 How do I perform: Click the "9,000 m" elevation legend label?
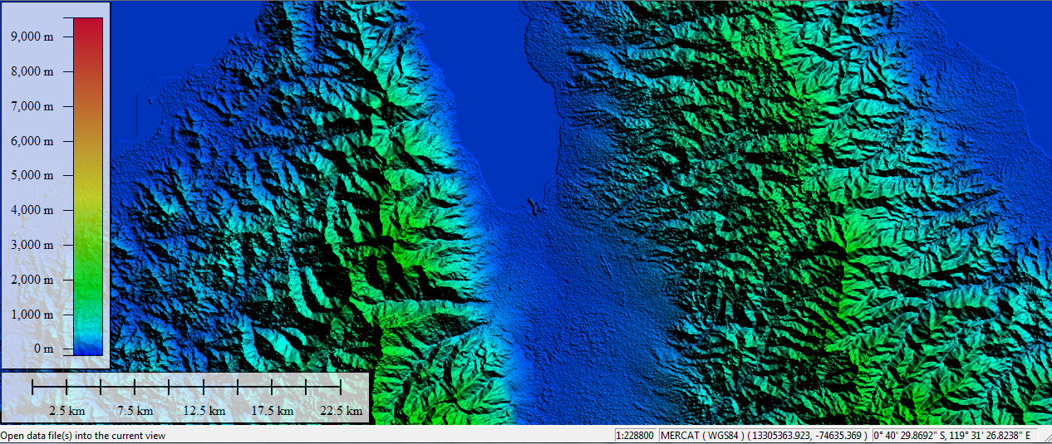coord(33,37)
